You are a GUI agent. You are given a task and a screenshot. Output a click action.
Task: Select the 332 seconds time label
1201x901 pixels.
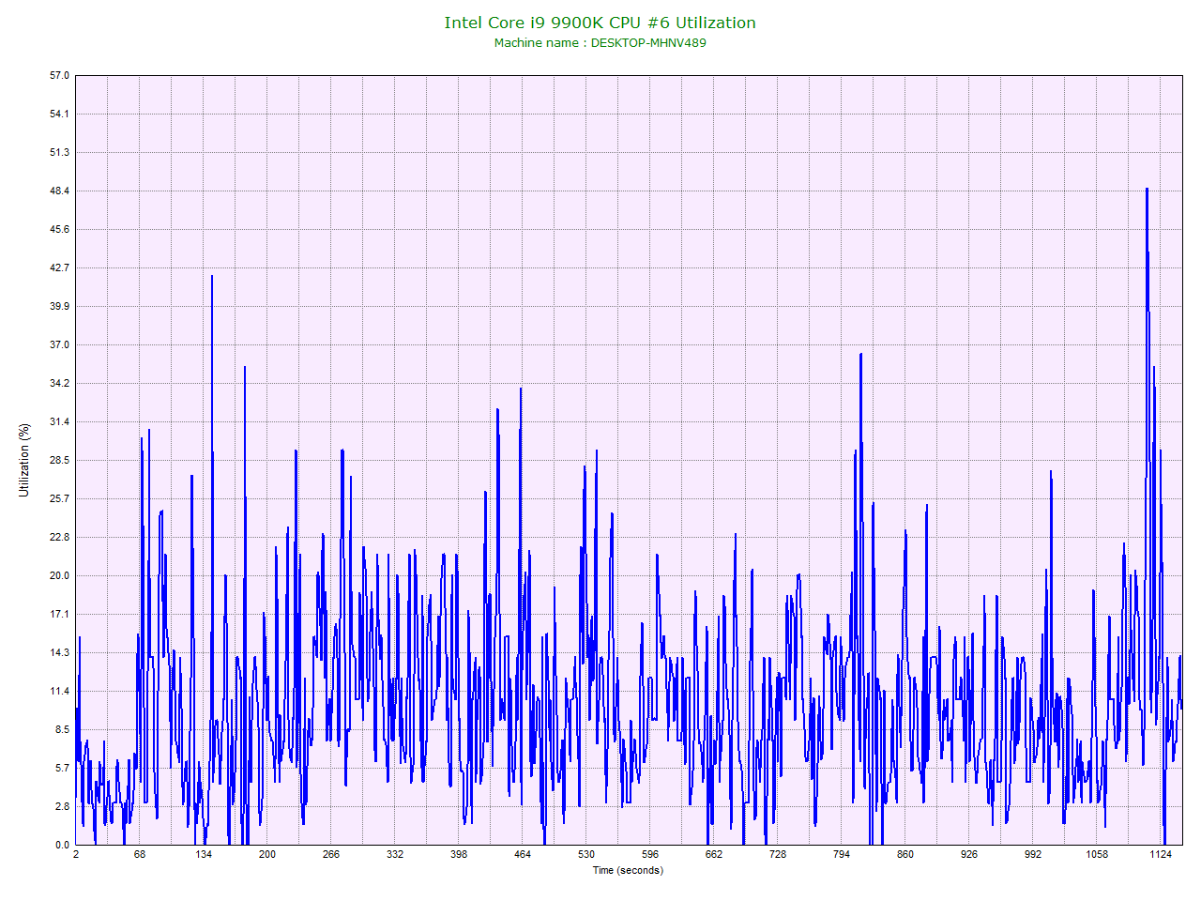395,854
